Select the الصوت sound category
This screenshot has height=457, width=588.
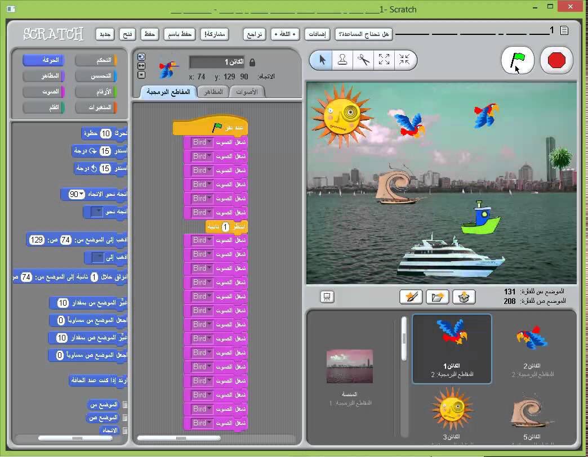(x=43, y=91)
